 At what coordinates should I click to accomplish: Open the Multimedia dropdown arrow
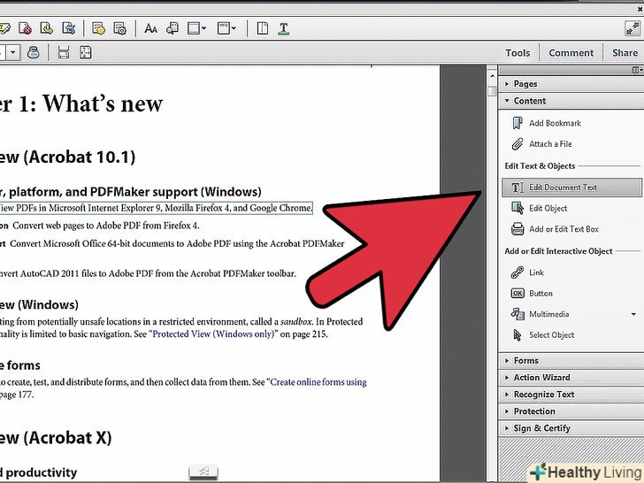(633, 314)
